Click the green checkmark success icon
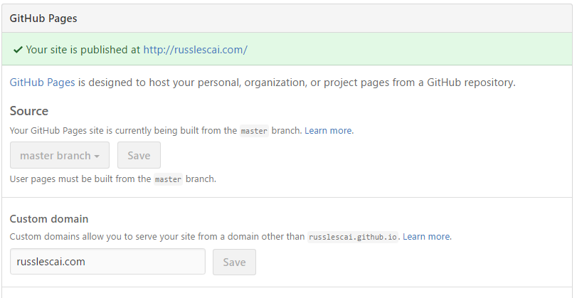 18,50
